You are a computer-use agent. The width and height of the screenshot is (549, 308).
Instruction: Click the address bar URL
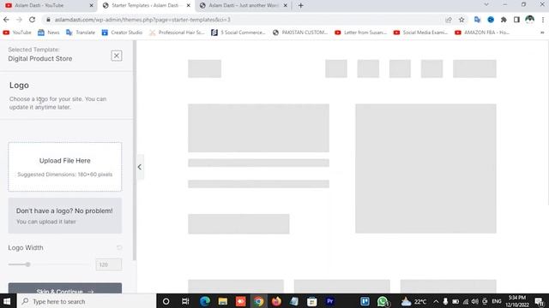click(142, 20)
